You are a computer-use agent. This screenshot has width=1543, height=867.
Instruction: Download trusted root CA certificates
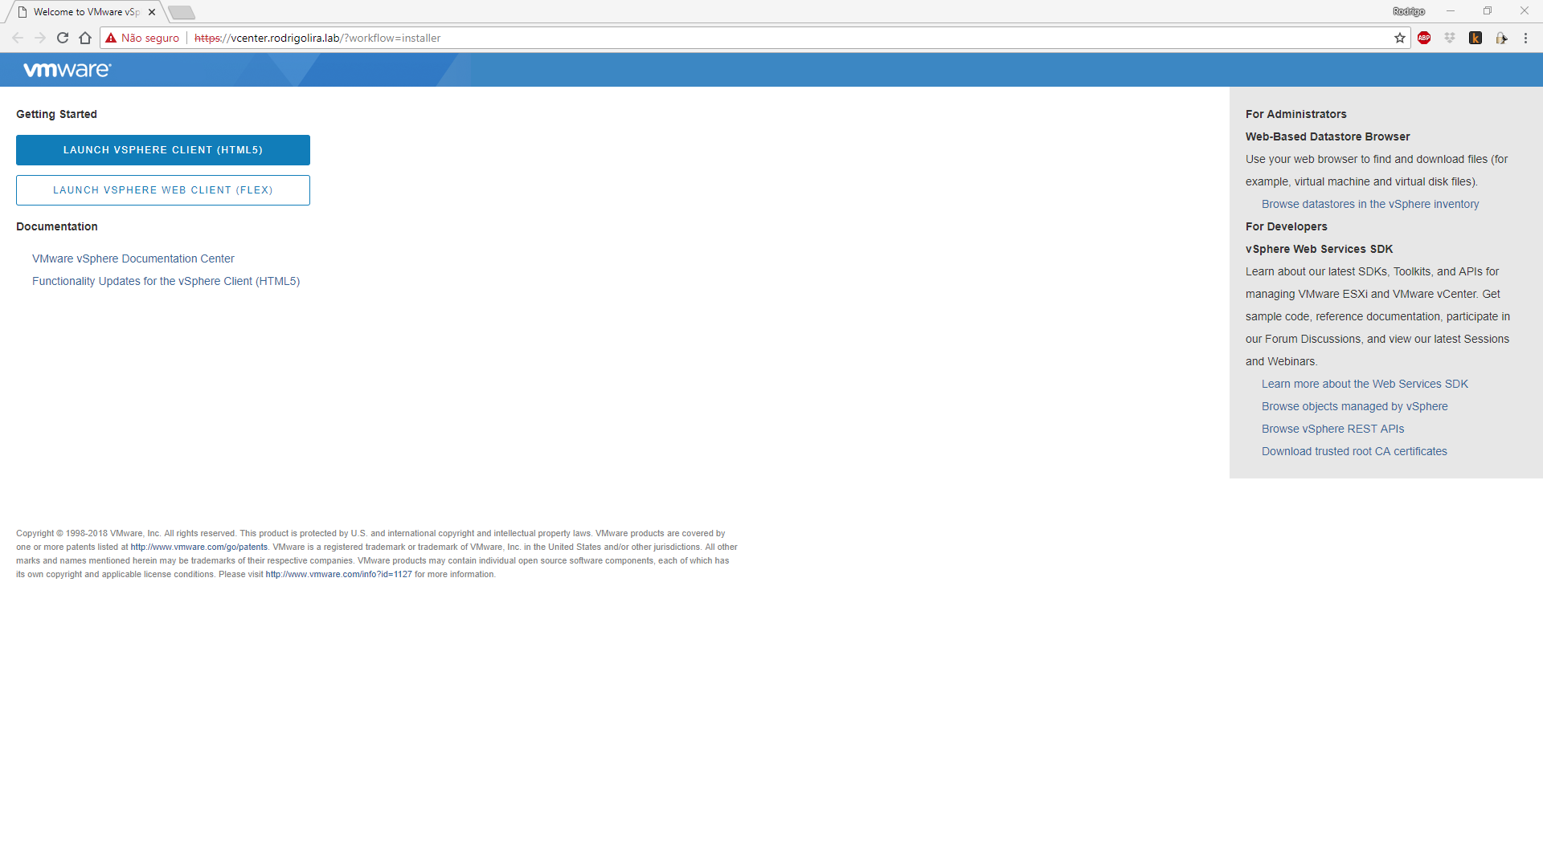[1354, 451]
